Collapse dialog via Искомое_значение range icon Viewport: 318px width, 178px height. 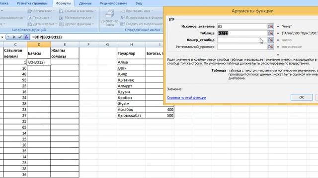pyautogui.click(x=270, y=26)
